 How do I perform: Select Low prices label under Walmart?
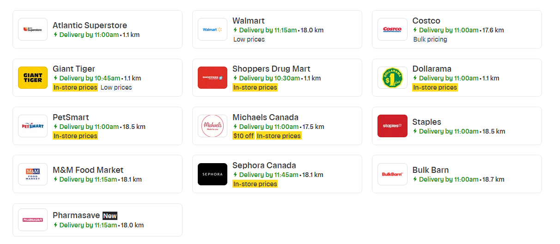click(249, 39)
